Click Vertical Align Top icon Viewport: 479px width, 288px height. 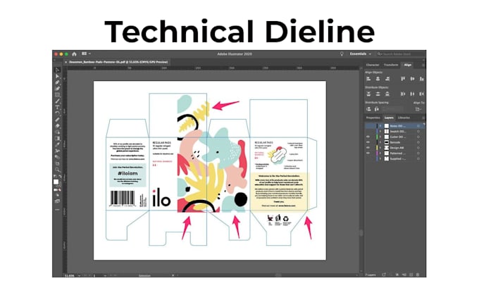(403, 79)
